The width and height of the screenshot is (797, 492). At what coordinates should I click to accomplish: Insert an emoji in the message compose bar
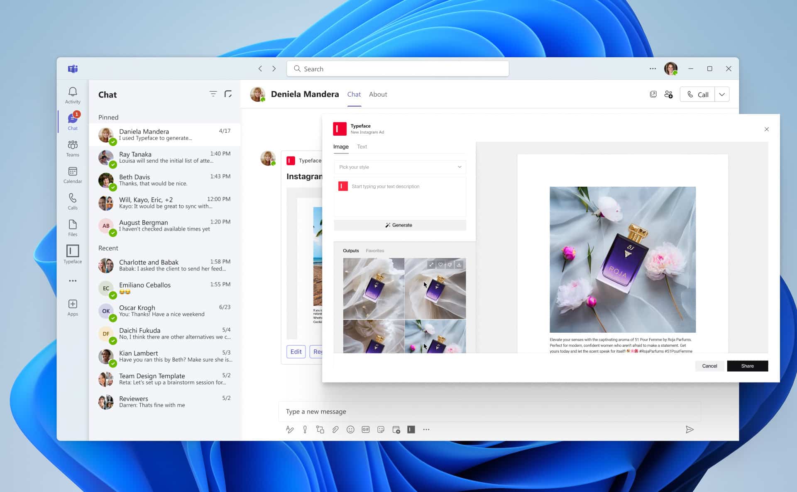coord(350,429)
